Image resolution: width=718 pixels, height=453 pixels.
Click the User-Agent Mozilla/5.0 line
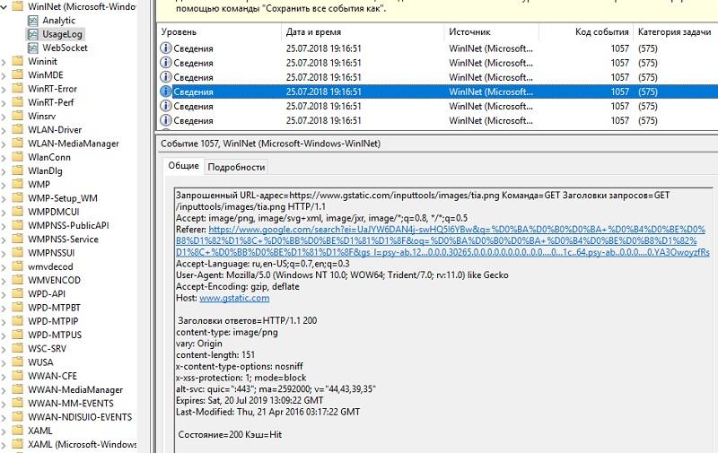click(342, 275)
